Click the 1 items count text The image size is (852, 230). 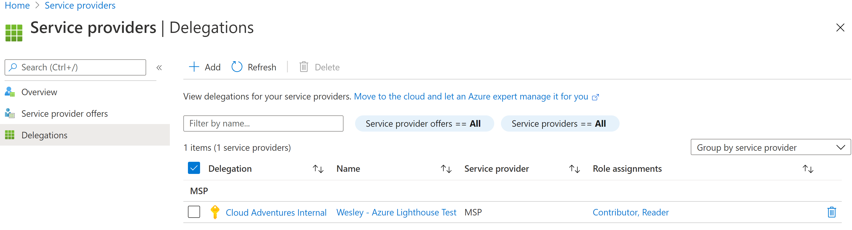tap(237, 147)
